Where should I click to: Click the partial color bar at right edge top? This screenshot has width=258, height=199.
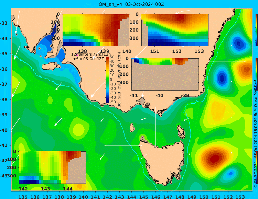(x=257, y=30)
